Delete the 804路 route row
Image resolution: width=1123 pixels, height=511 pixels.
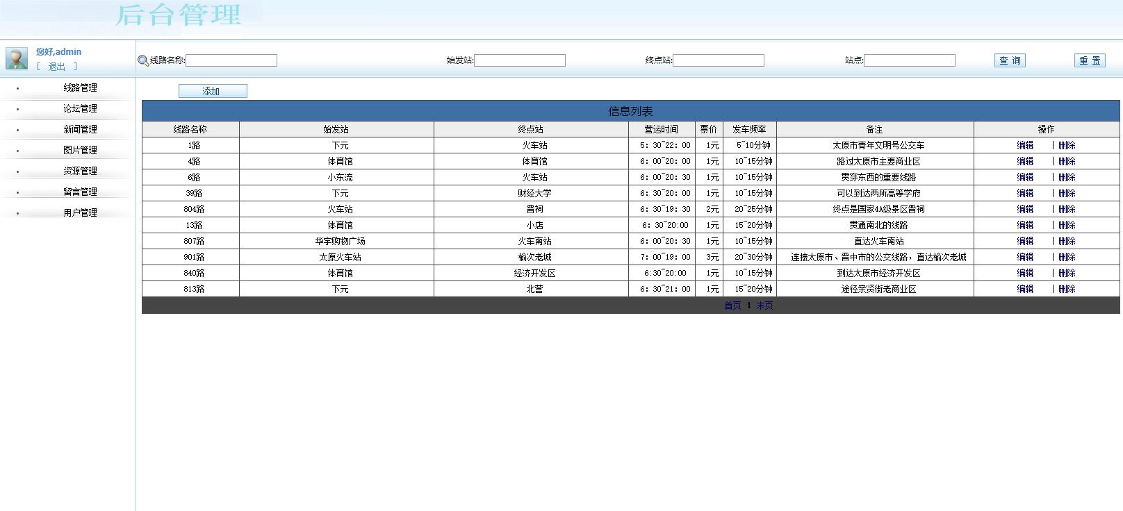[1067, 209]
